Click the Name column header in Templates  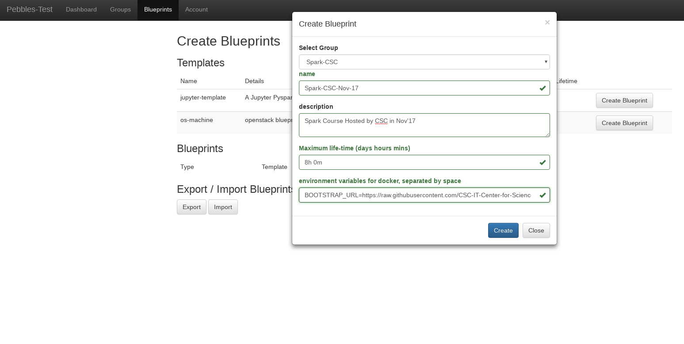tap(189, 81)
